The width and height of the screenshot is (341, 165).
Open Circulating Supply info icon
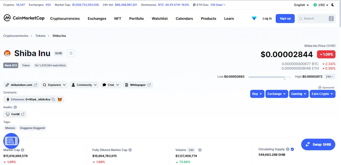287,149
